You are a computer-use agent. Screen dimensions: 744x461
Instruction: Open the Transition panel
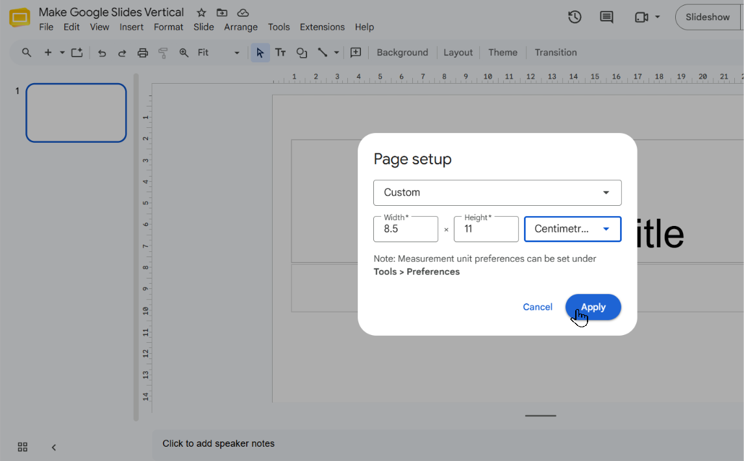556,53
